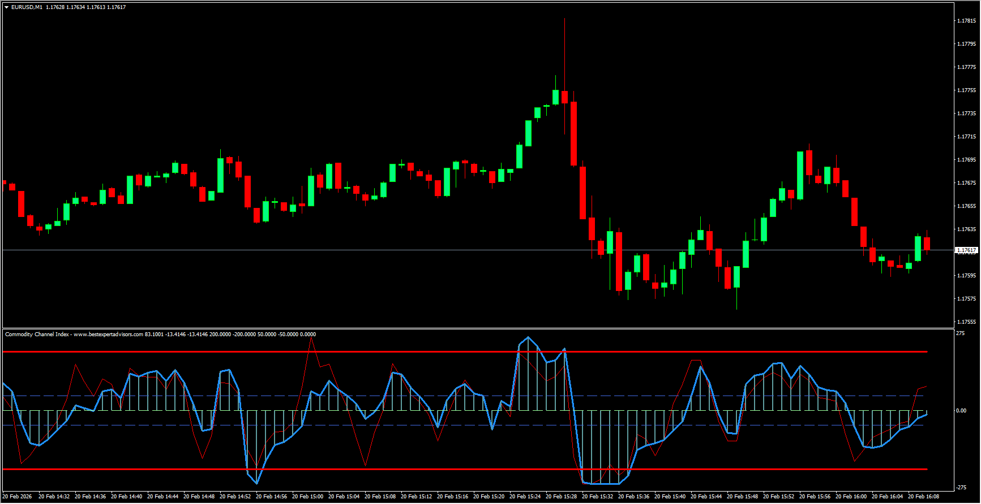This screenshot has width=981, height=504.
Task: Click the 20 Feb 15:00 time label
Action: 308,497
